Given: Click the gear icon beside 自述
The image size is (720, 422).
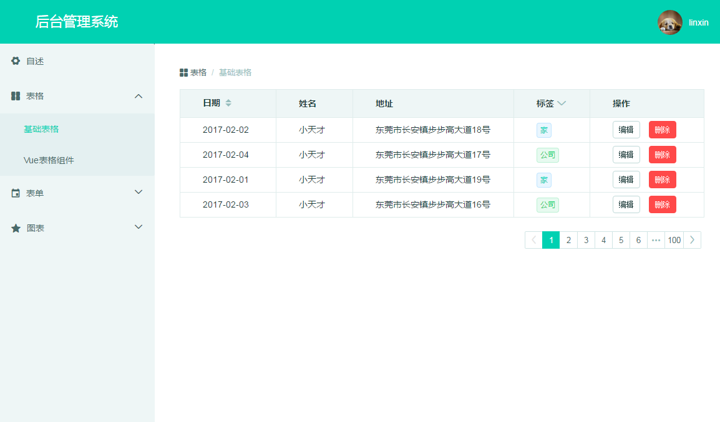Looking at the screenshot, I should click(16, 61).
